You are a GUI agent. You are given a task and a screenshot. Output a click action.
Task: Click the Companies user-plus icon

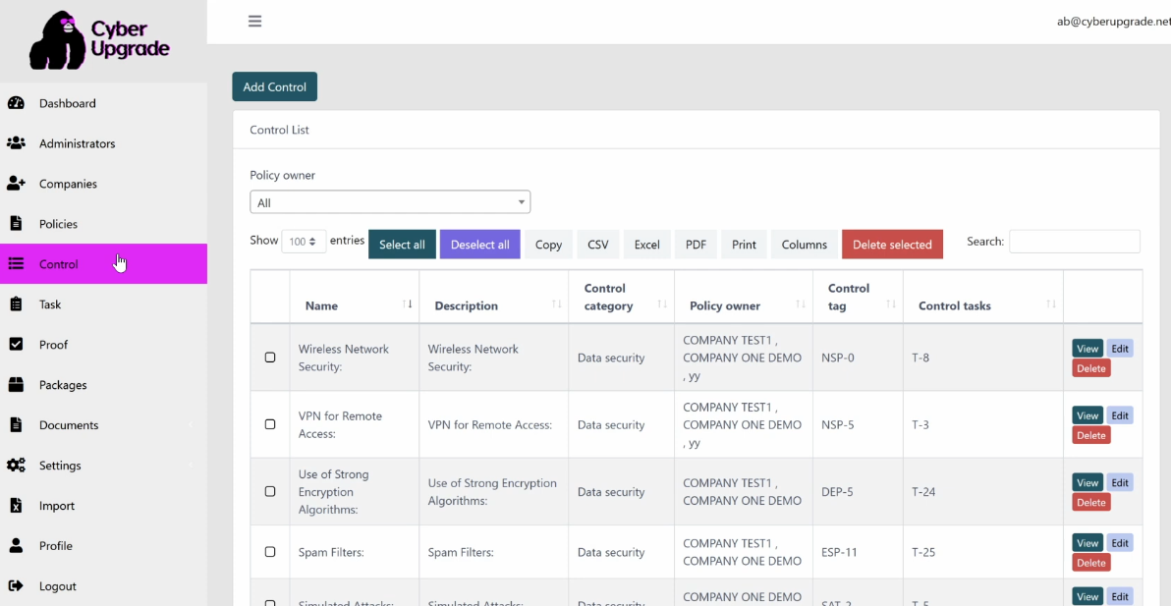16,184
